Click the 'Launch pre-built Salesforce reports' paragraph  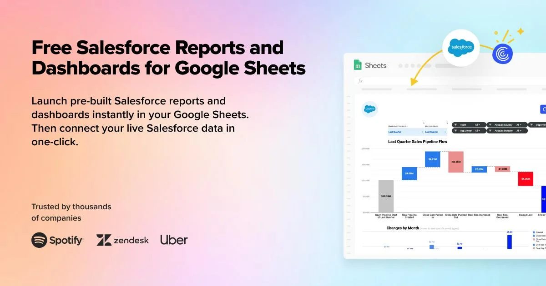pos(140,121)
